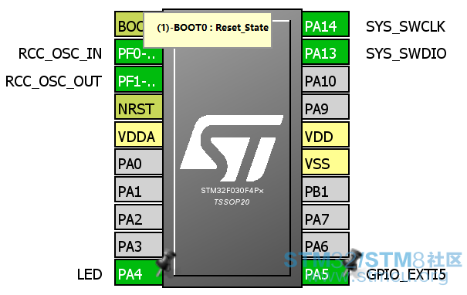Configure pin PA7
The width and height of the screenshot is (467, 295).
(x=326, y=218)
